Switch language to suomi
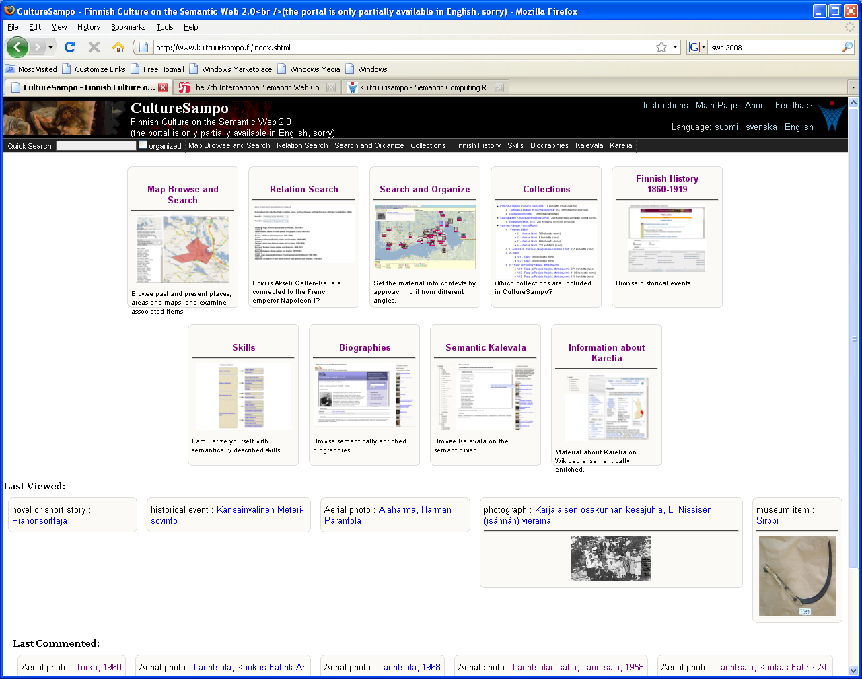The height and width of the screenshot is (679, 862). tap(726, 127)
